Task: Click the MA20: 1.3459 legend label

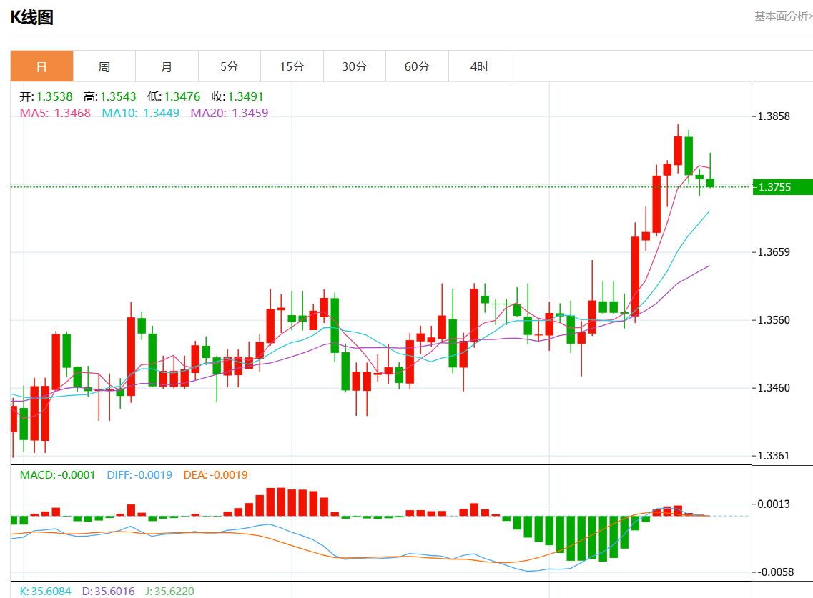Action: point(230,113)
